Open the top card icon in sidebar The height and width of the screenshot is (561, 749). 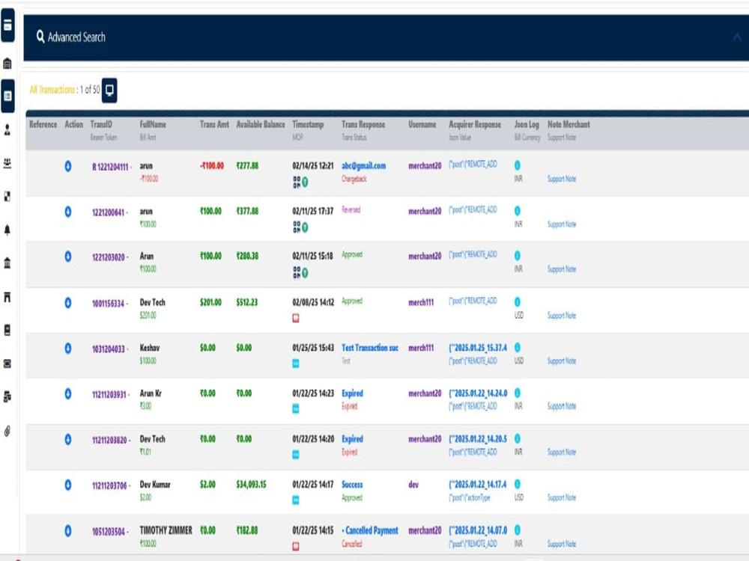pos(7,25)
